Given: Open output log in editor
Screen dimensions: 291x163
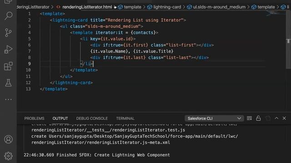Looking at the screenshot, I should 268,118.
